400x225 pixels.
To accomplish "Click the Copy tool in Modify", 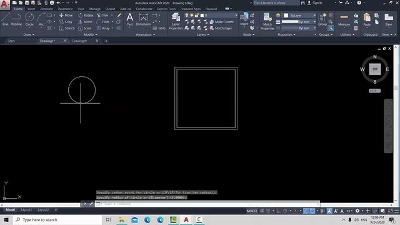I will click(66, 22).
